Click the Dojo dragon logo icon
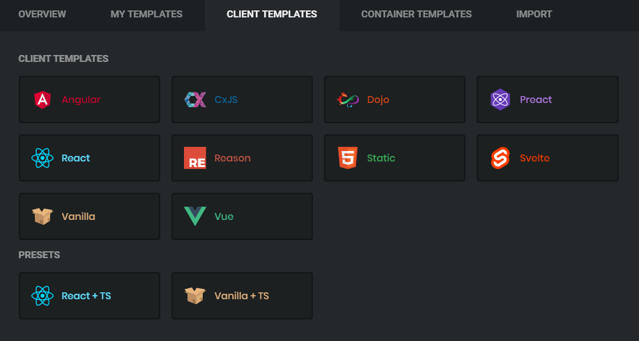Image resolution: width=639 pixels, height=341 pixels. coord(348,100)
